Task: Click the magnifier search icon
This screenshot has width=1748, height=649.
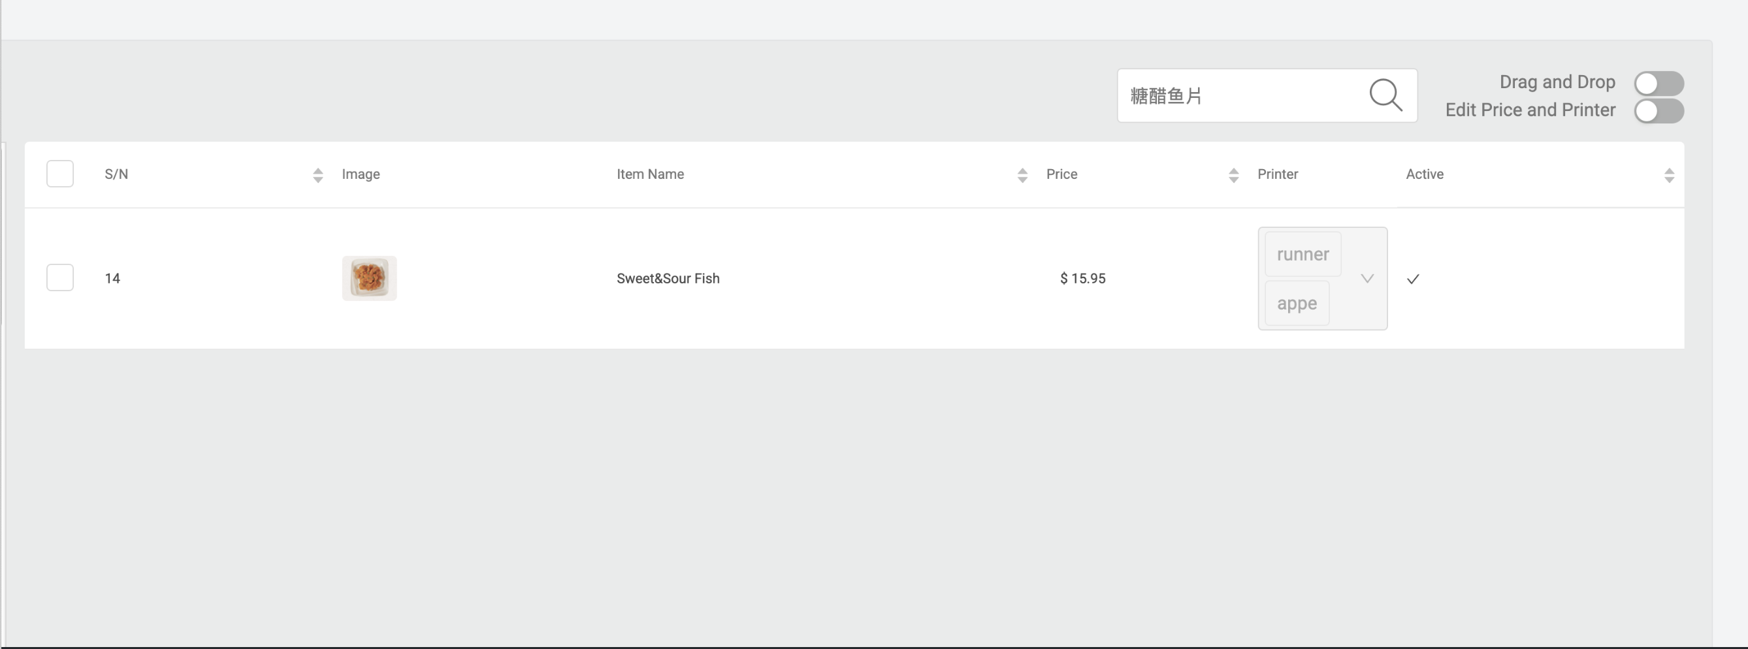Action: [x=1385, y=95]
